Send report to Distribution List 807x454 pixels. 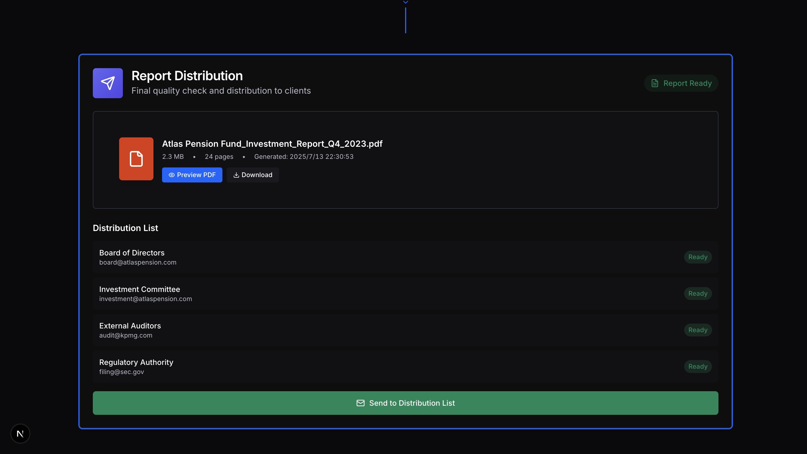click(x=405, y=403)
